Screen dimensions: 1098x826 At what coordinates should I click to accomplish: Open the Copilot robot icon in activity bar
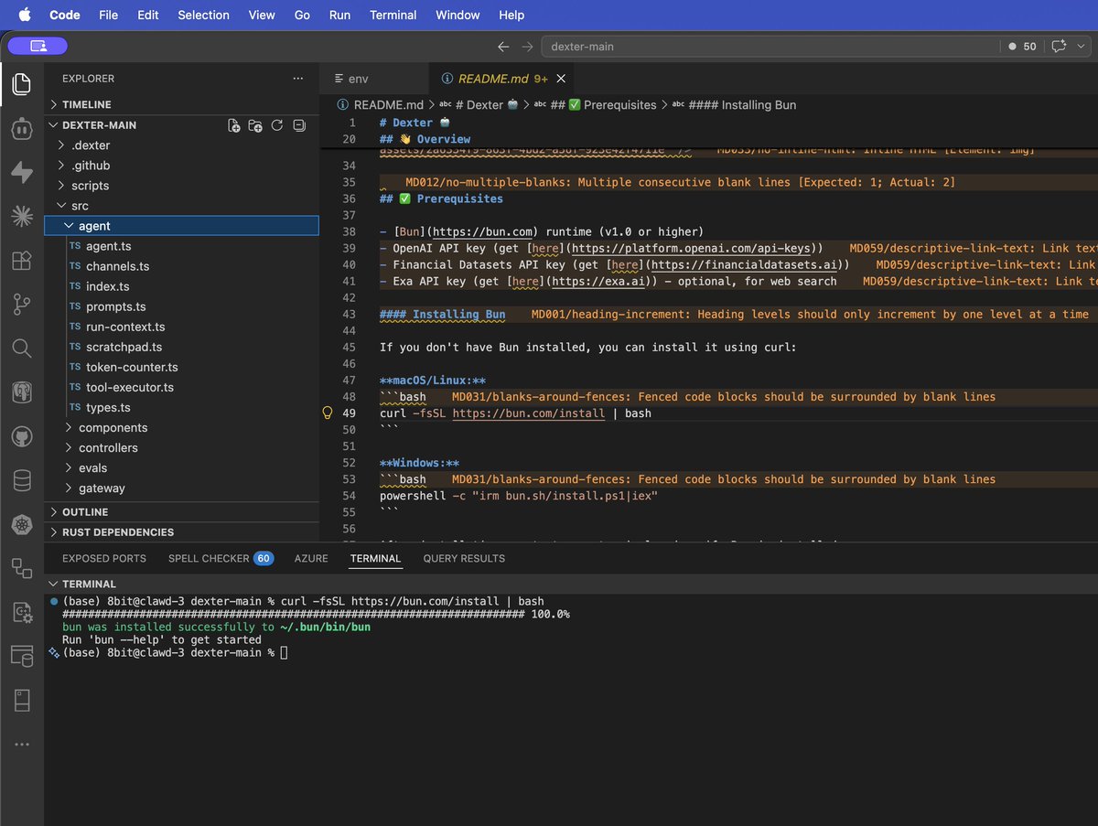[x=21, y=129]
